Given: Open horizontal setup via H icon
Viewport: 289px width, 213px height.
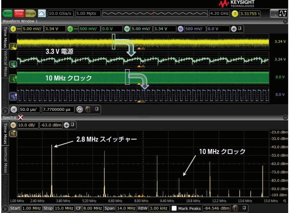Looking at the screenshot, I should (x=13, y=110).
